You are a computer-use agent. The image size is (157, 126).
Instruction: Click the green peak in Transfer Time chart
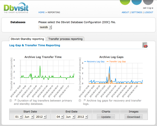[40, 66]
